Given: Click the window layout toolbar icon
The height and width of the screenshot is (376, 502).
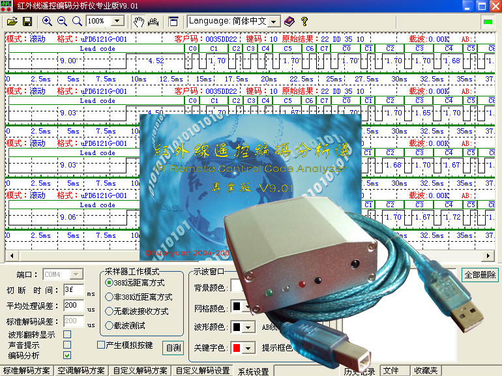Looking at the screenshot, I should [x=173, y=22].
